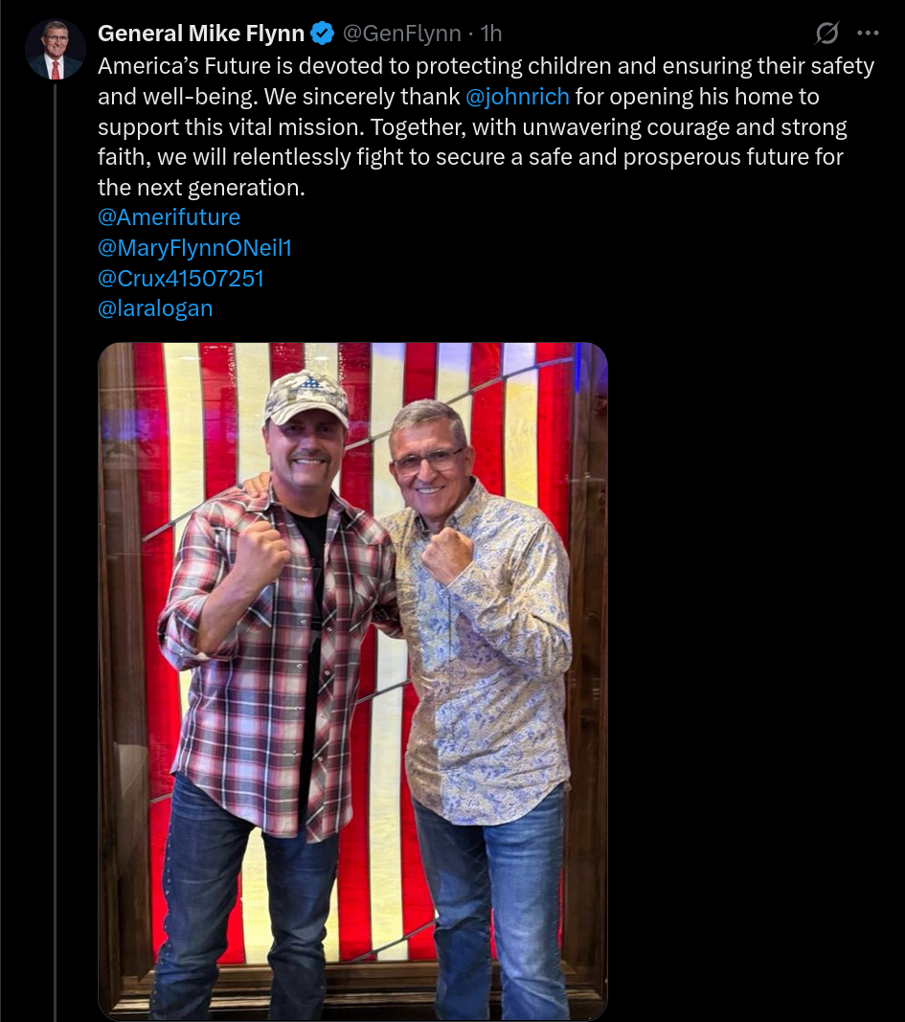Visit the @Crux41507251 mention
This screenshot has width=905, height=1022.
pos(180,279)
